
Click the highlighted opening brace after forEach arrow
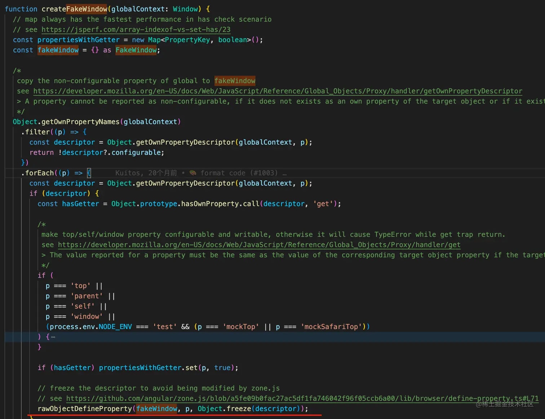click(x=89, y=173)
